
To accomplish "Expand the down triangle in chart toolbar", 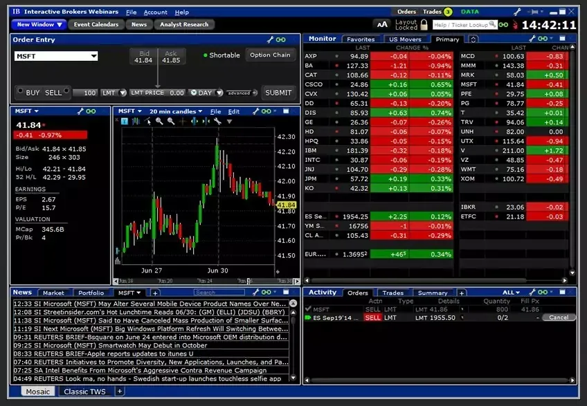I will (230, 122).
